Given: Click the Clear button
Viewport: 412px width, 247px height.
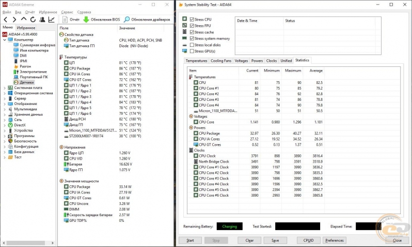Looking at the screenshot, I should click(x=249, y=240).
